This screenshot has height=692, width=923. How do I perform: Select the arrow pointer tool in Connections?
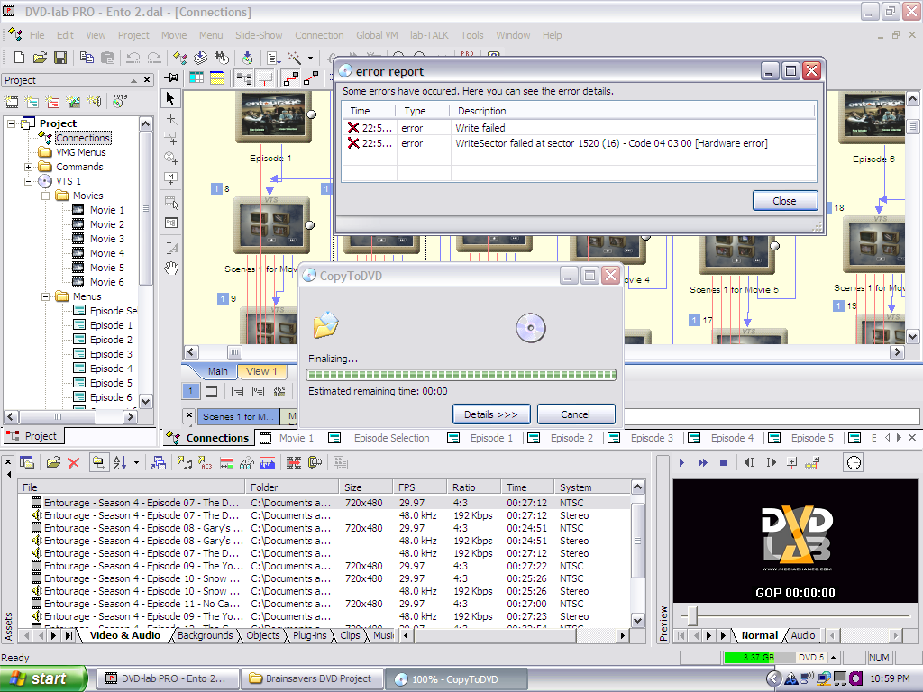click(x=170, y=97)
